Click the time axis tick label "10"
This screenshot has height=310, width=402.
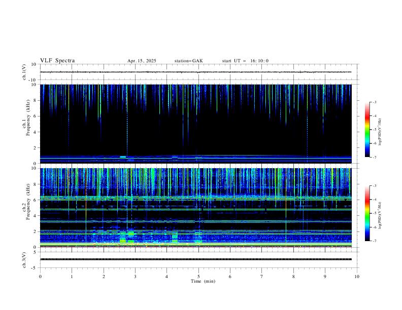357,277
